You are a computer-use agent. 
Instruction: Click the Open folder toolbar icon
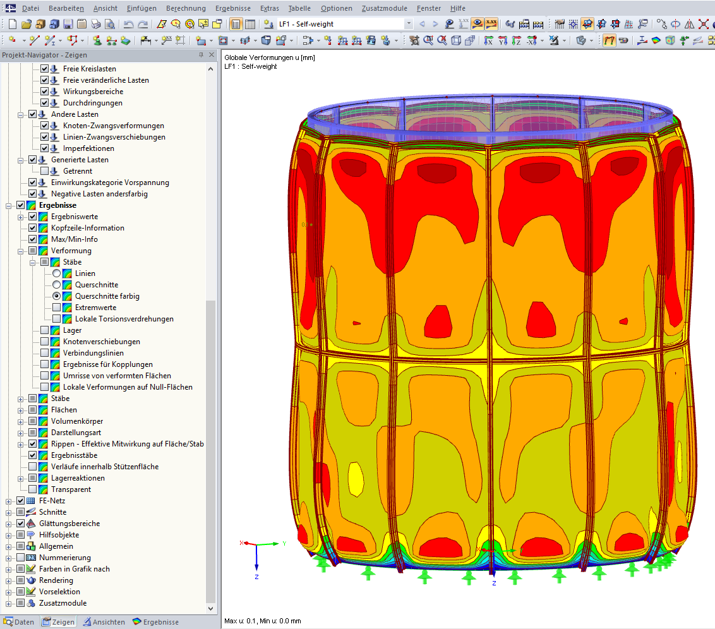pyautogui.click(x=27, y=24)
